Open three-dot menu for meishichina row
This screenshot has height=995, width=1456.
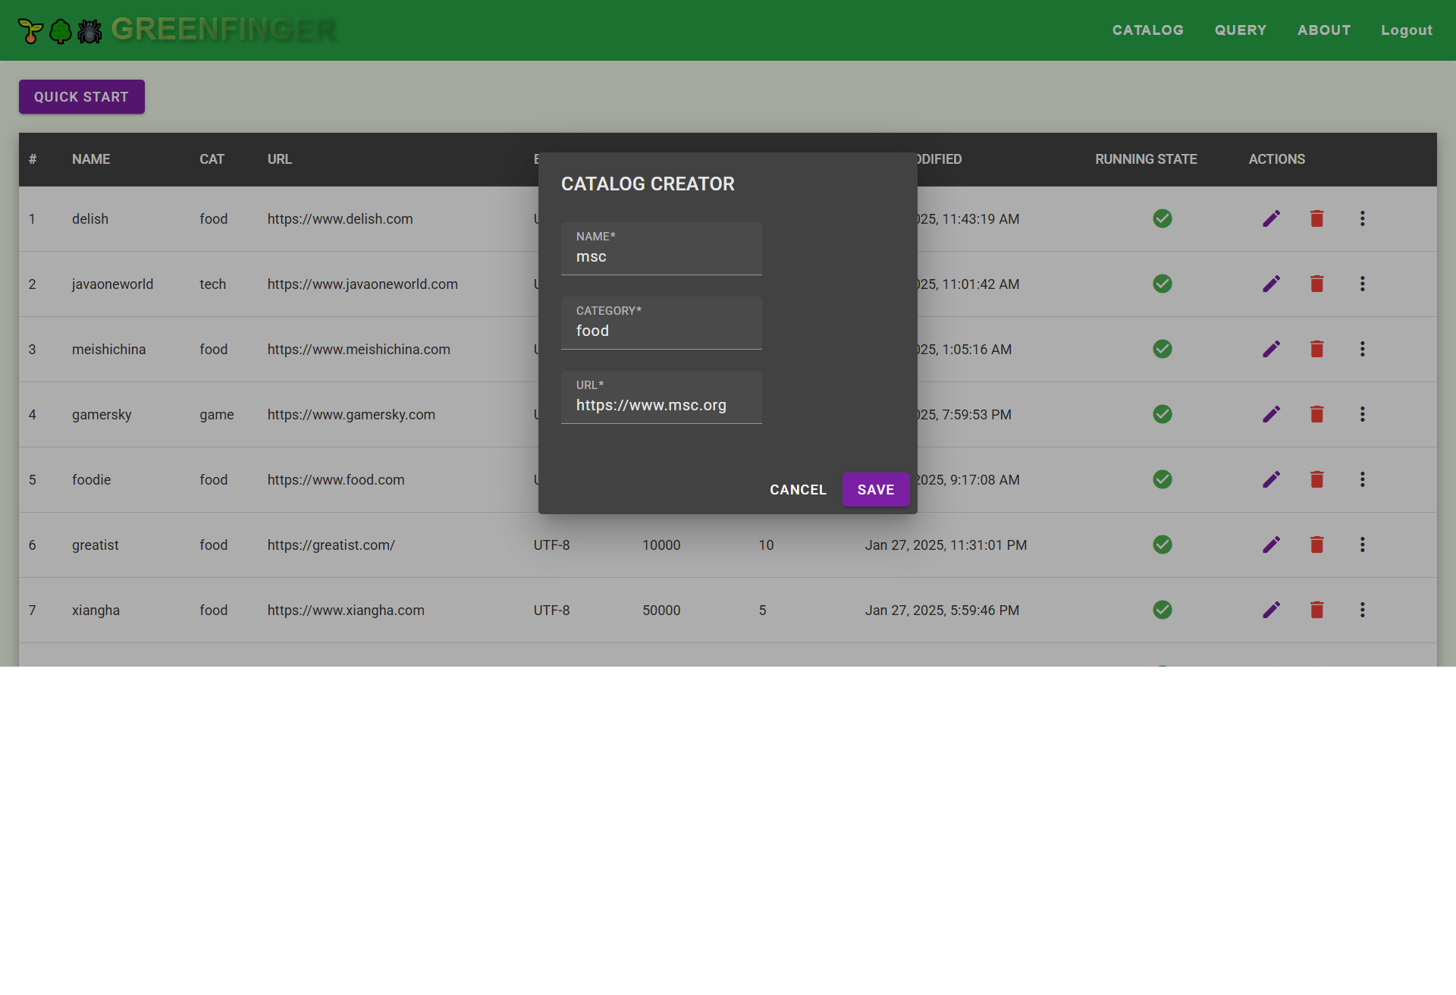point(1363,349)
